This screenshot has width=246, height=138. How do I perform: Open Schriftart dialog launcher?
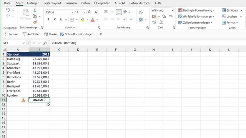99,28
